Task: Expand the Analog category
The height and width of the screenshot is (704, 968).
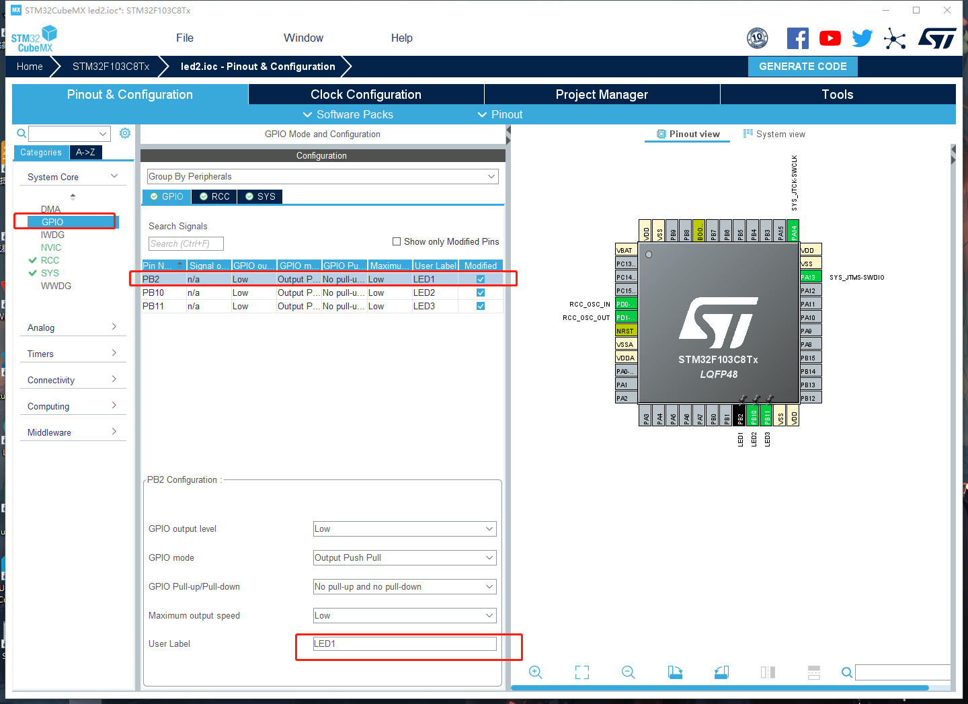Action: tap(73, 327)
